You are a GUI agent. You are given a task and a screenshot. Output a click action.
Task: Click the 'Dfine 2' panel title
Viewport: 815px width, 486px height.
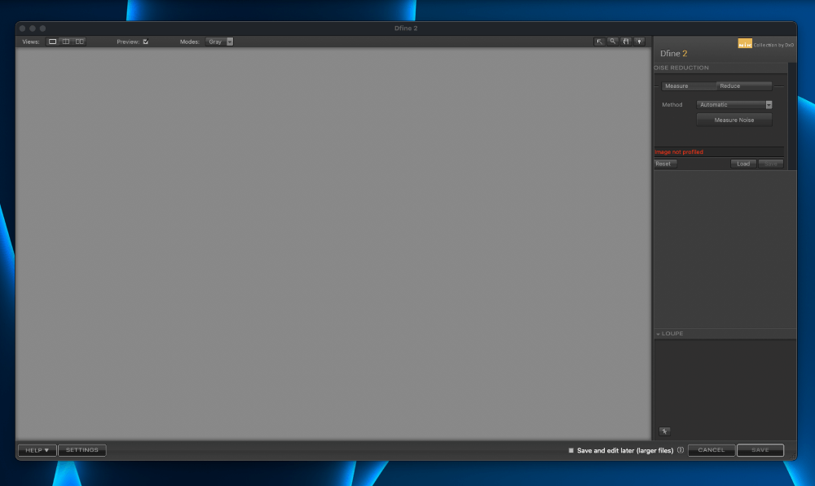(x=674, y=54)
